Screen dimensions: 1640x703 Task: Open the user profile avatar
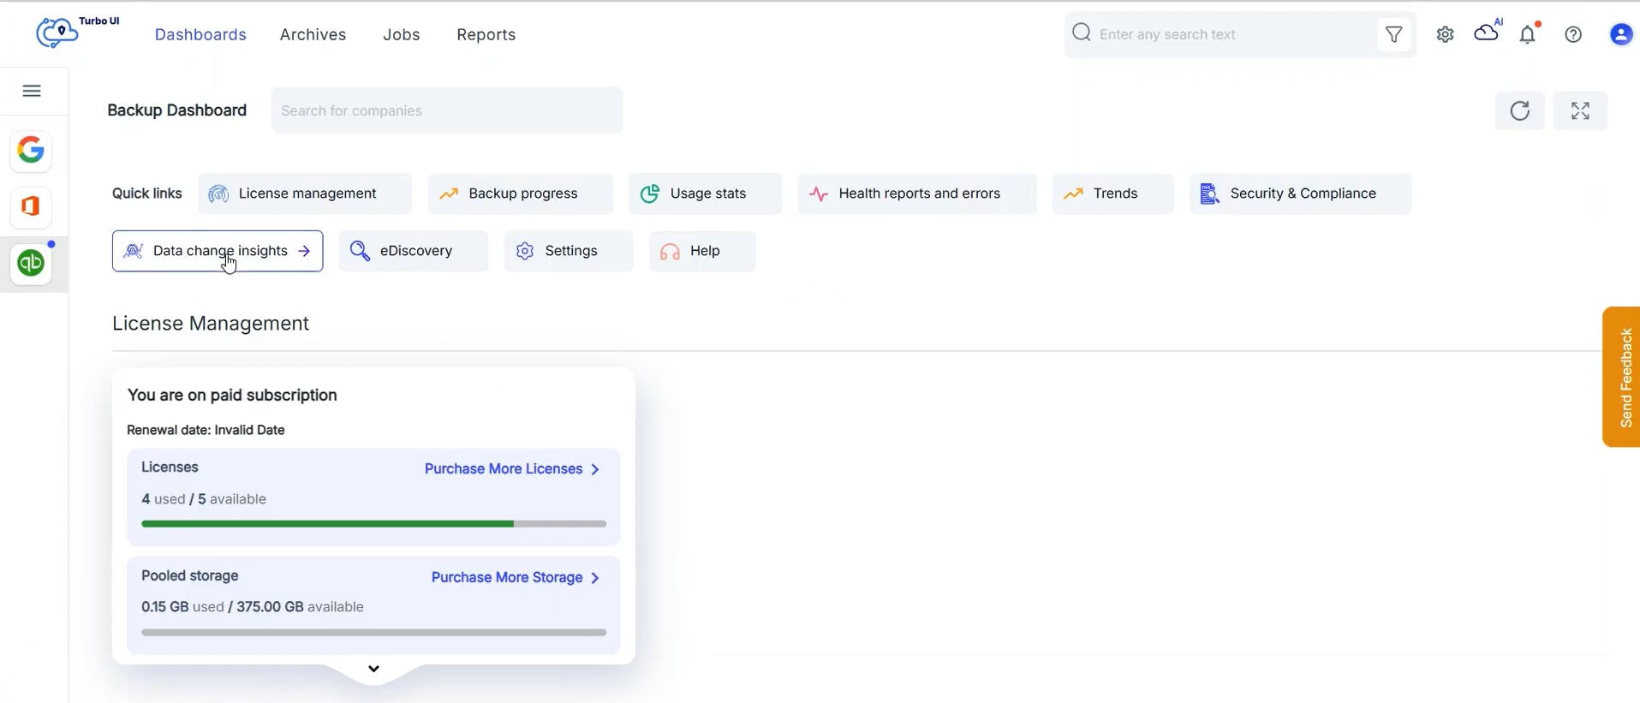1620,35
